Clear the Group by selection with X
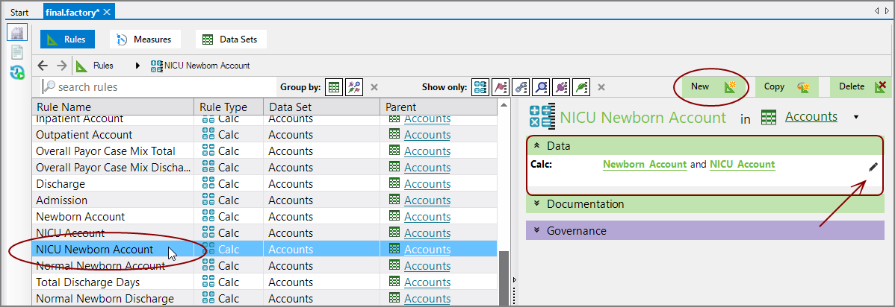This screenshot has height=307, width=895. [x=374, y=87]
